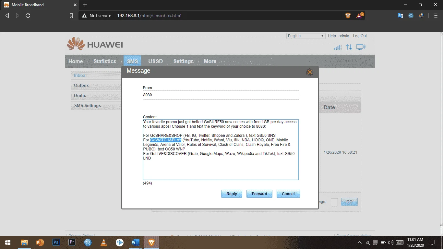Open the Drafts folder
Image resolution: width=443 pixels, height=249 pixels.
point(96,95)
